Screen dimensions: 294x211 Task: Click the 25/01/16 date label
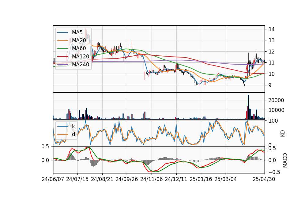pos(201,180)
